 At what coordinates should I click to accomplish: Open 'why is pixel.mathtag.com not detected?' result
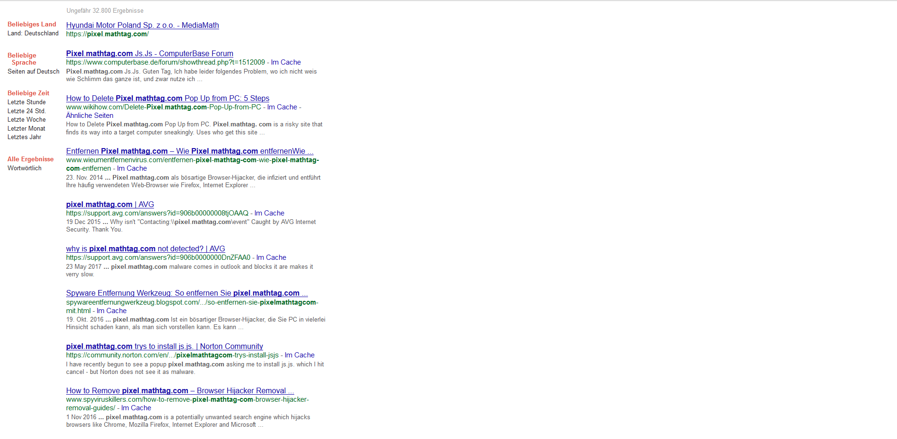(145, 248)
